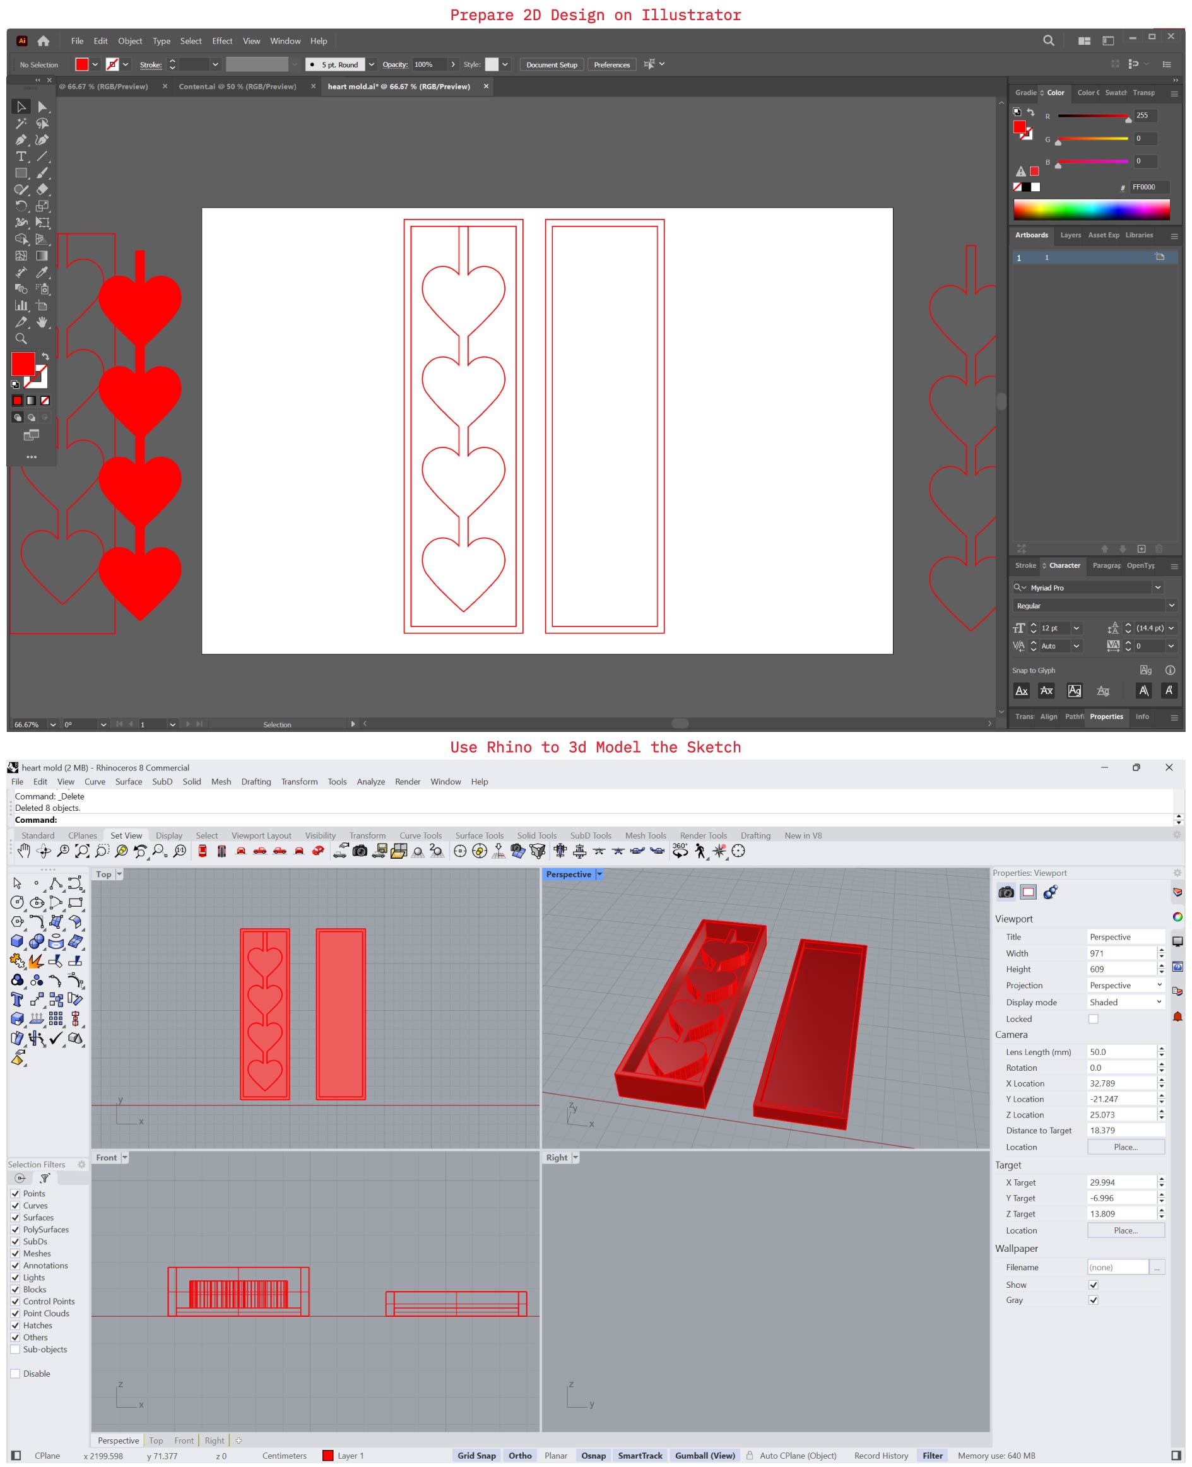Click the Pan view hand icon in Rhino
The image size is (1192, 1467).
coord(24,851)
